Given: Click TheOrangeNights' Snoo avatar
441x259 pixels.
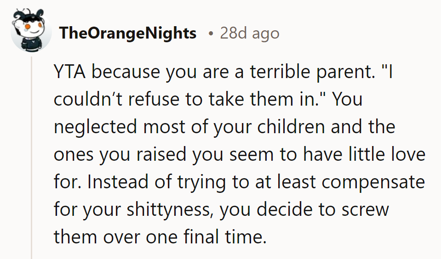Looking at the screenshot, I should pos(31,32).
